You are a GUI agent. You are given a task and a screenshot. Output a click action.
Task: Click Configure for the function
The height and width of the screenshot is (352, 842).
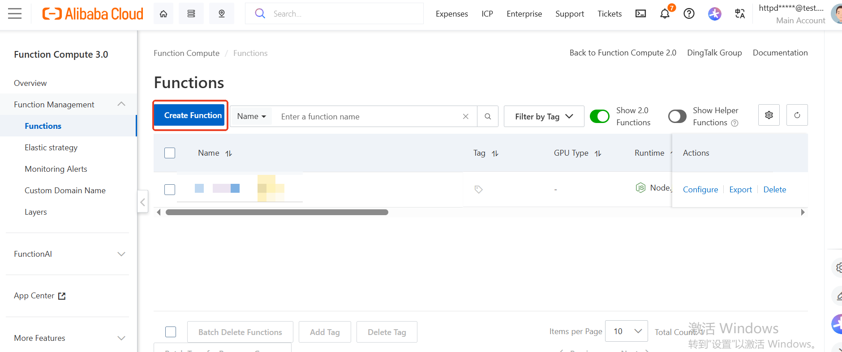tap(700, 190)
